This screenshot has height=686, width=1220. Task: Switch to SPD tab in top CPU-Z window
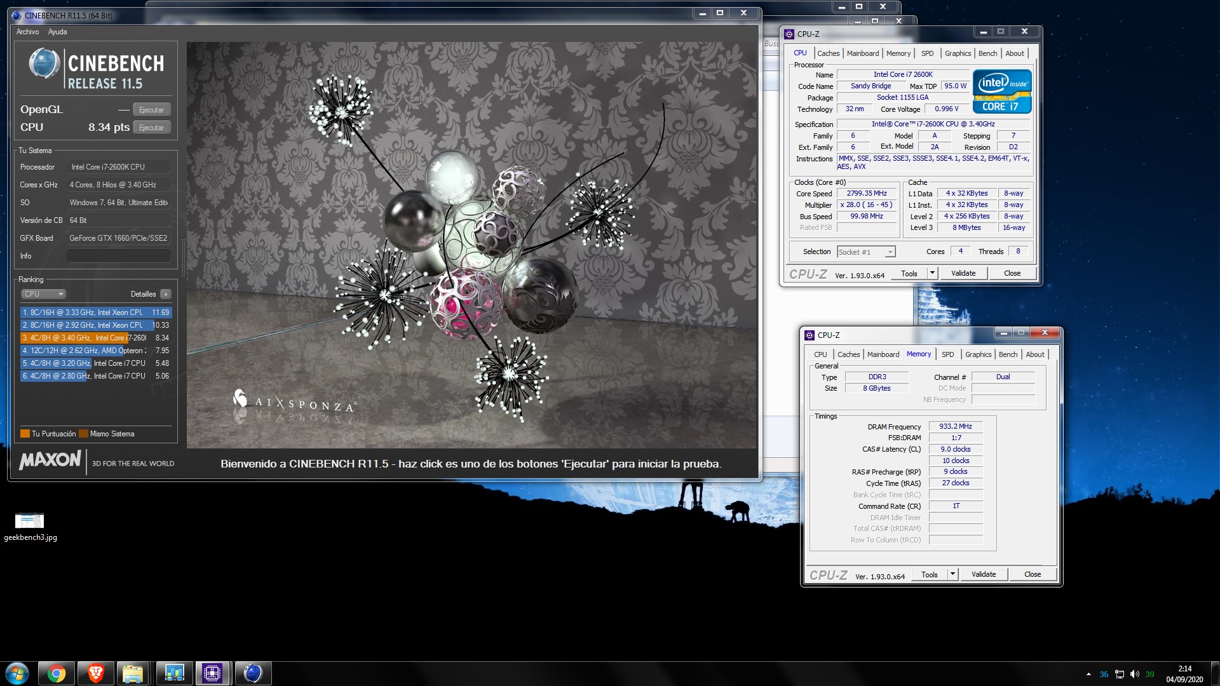tap(928, 53)
